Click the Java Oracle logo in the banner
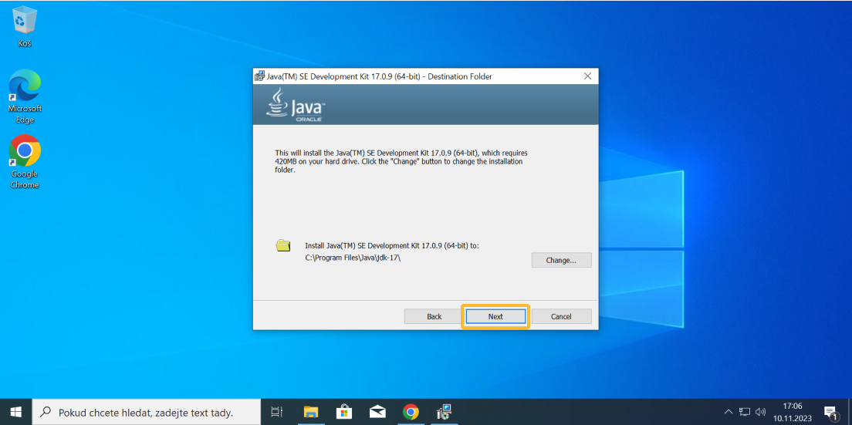Image resolution: width=852 pixels, height=425 pixels. [x=296, y=104]
